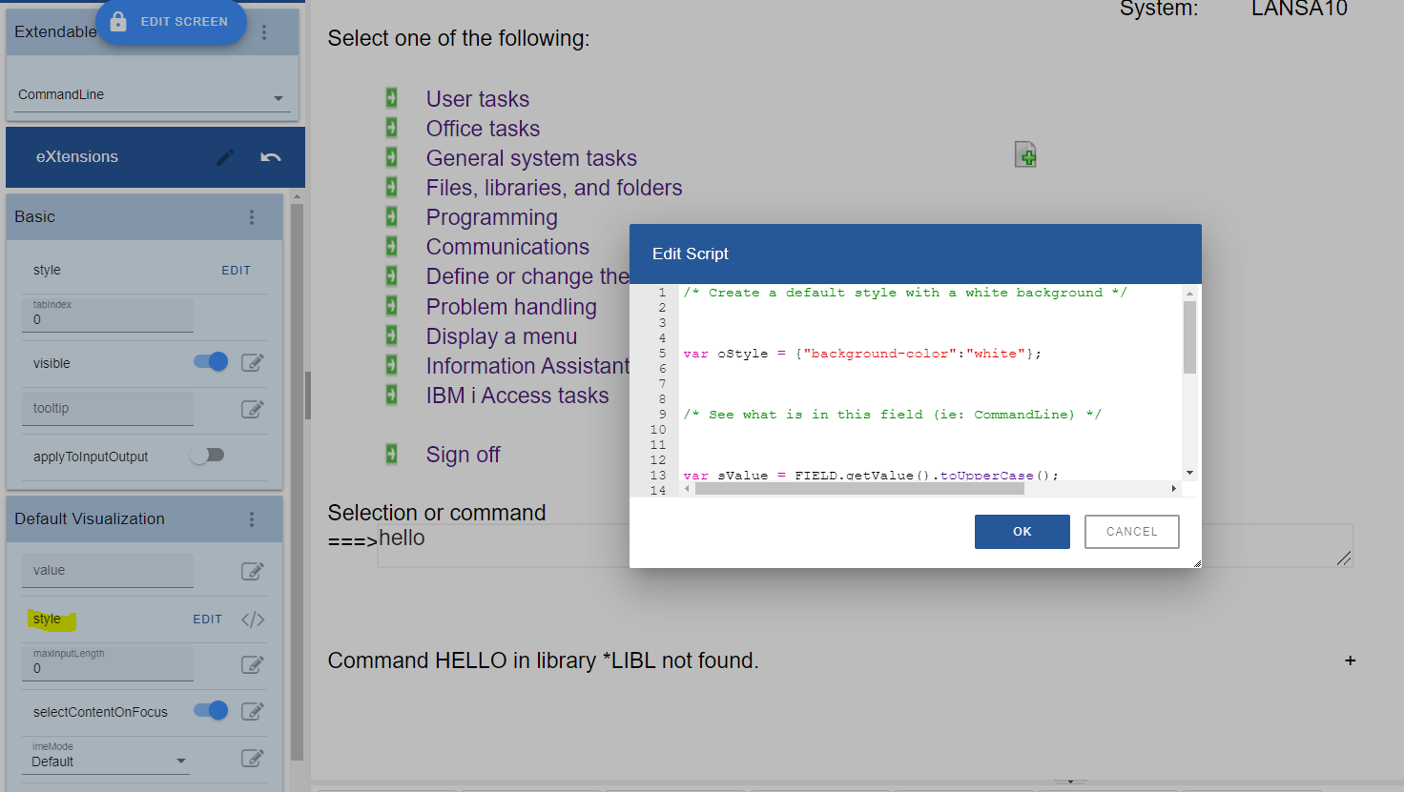Click three-dot menu on Basic panel
The image size is (1404, 792).
tap(252, 217)
